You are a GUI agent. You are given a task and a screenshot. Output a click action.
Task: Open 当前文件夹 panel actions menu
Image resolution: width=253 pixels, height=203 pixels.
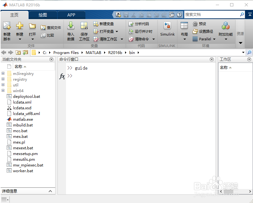[51, 59]
